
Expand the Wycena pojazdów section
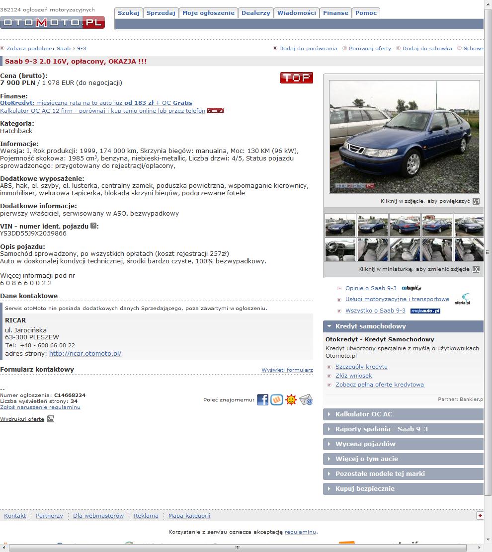(403, 444)
